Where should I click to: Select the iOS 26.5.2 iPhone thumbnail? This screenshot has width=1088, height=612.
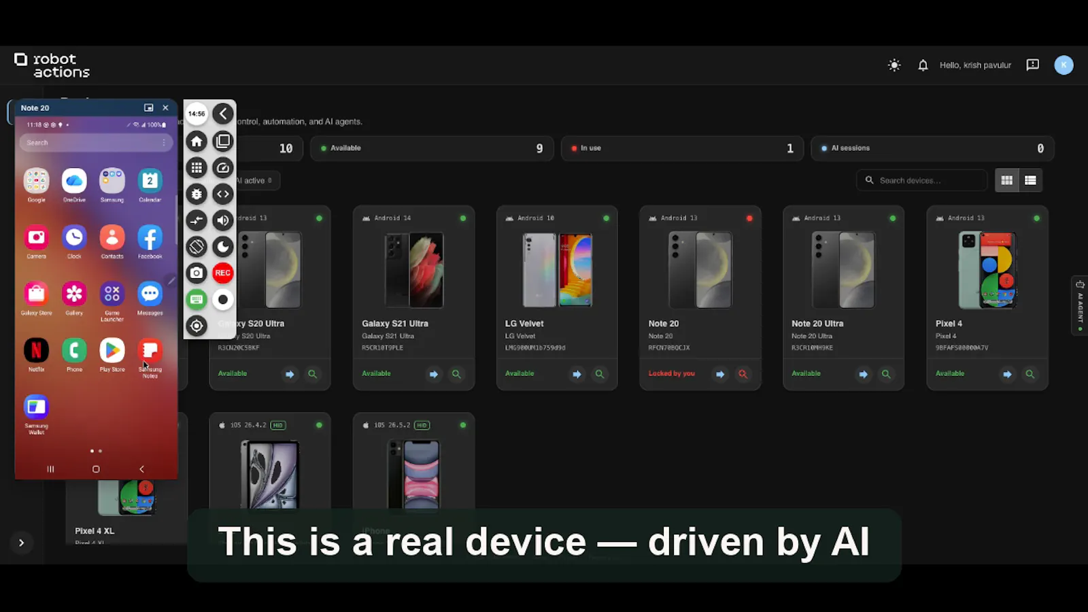point(413,475)
